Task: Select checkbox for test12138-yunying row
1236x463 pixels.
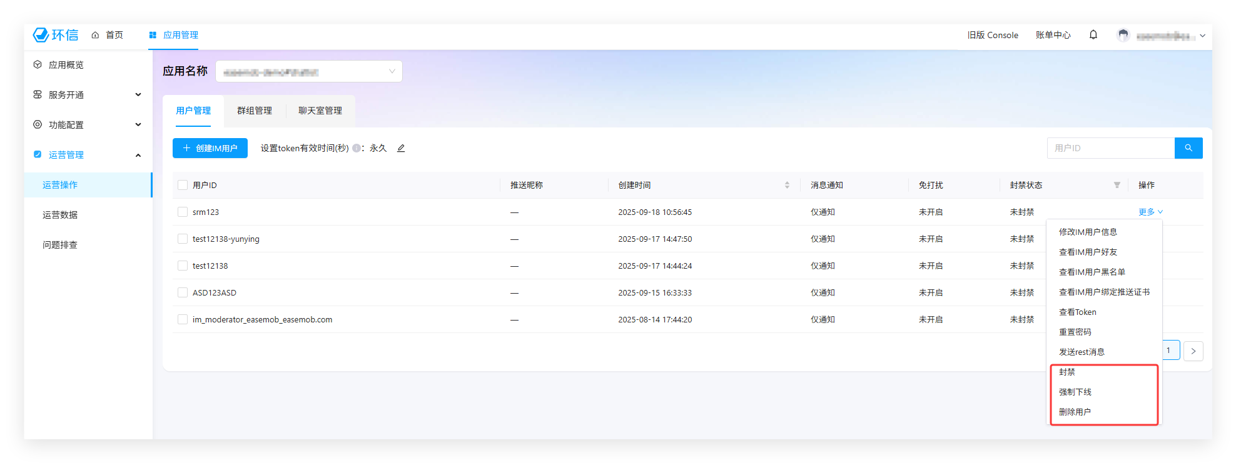Action: click(x=183, y=239)
